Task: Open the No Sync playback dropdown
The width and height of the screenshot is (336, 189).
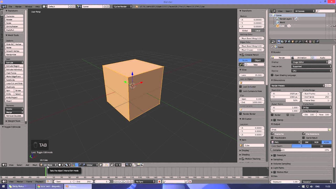Action: tap(145, 182)
